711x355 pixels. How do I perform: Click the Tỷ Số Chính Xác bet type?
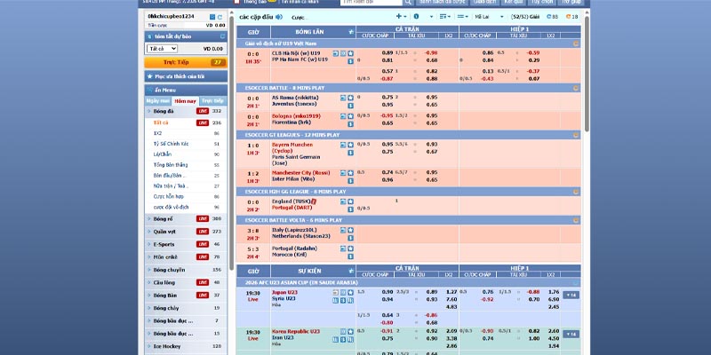pyautogui.click(x=173, y=144)
